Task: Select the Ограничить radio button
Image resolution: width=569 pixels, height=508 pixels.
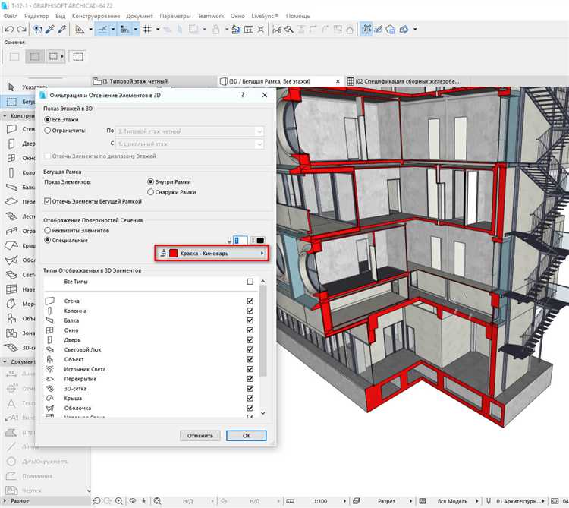Action: 49,131
